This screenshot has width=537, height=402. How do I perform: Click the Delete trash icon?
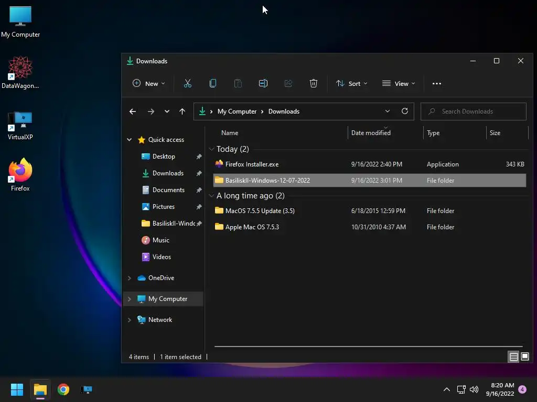(x=314, y=83)
